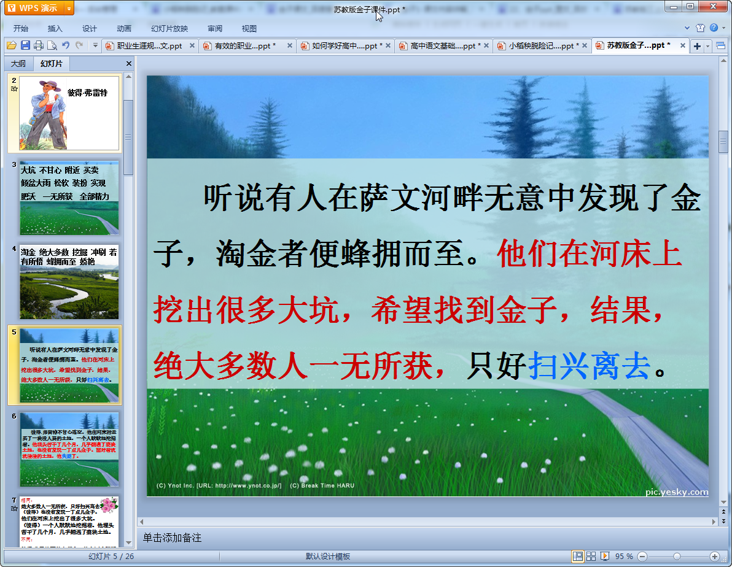Screen dimensions: 732x567
Task: Open the 审阅 menu tab
Action: click(x=215, y=28)
